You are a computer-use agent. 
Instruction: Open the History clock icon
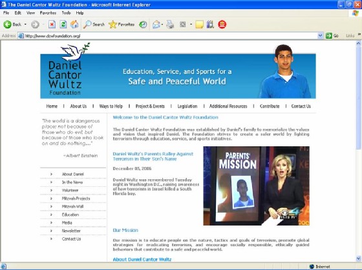(x=143, y=24)
